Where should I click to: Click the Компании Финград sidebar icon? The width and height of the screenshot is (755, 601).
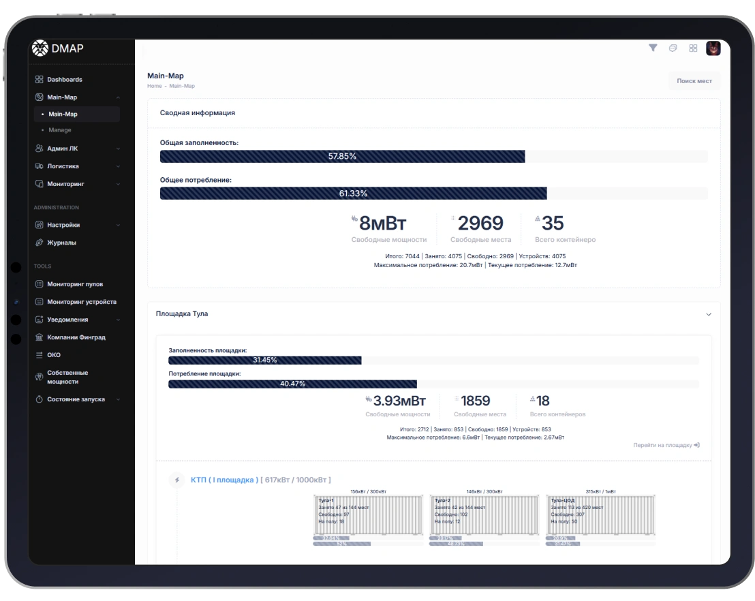coord(39,337)
